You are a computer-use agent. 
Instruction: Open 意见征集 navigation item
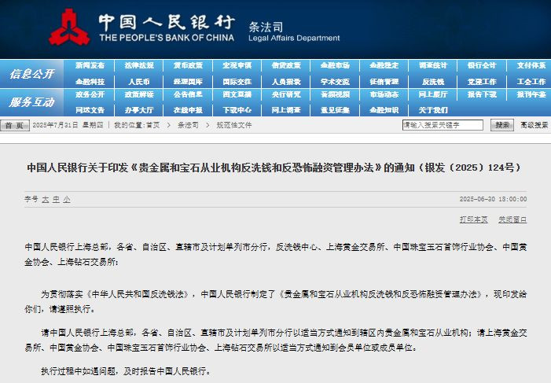pyautogui.click(x=336, y=110)
